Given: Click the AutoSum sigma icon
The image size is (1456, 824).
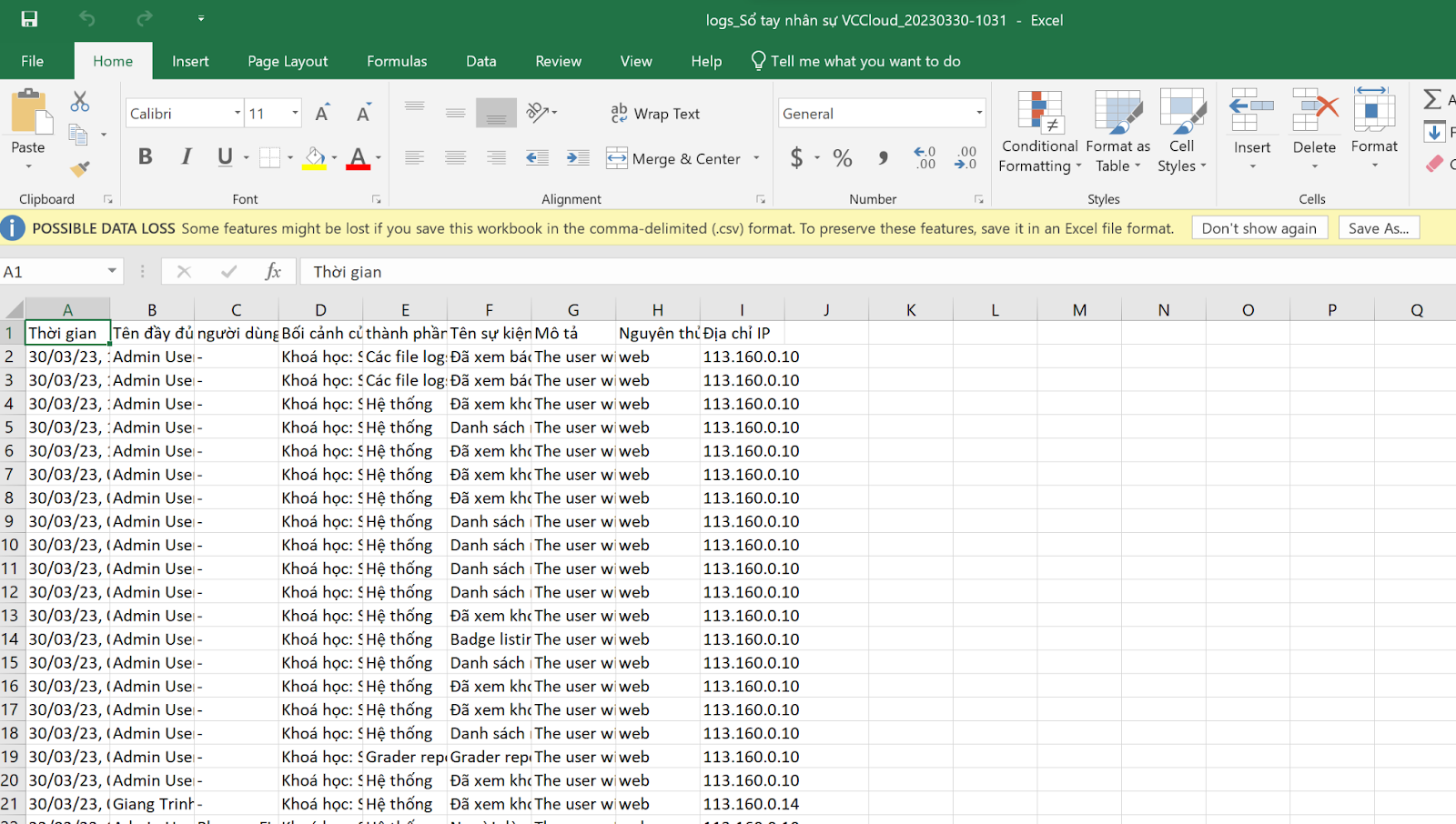Looking at the screenshot, I should (x=1432, y=98).
